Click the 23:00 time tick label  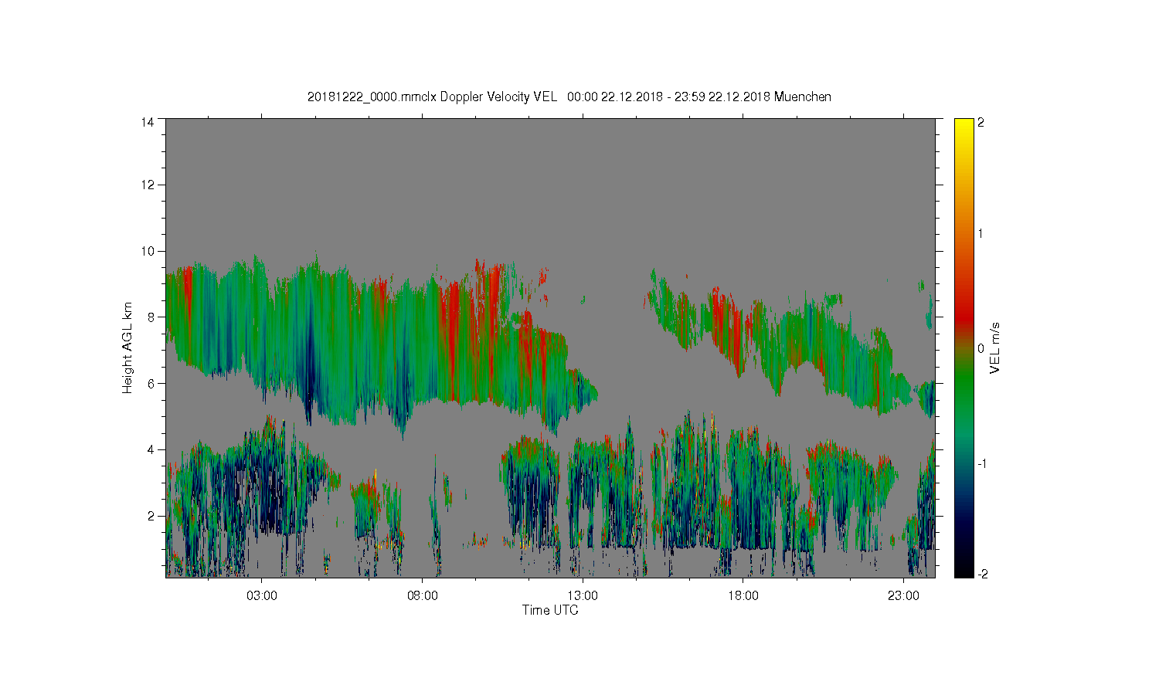[904, 596]
